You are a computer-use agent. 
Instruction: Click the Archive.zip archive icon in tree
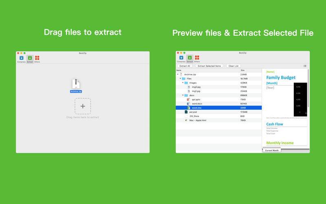pos(181,74)
